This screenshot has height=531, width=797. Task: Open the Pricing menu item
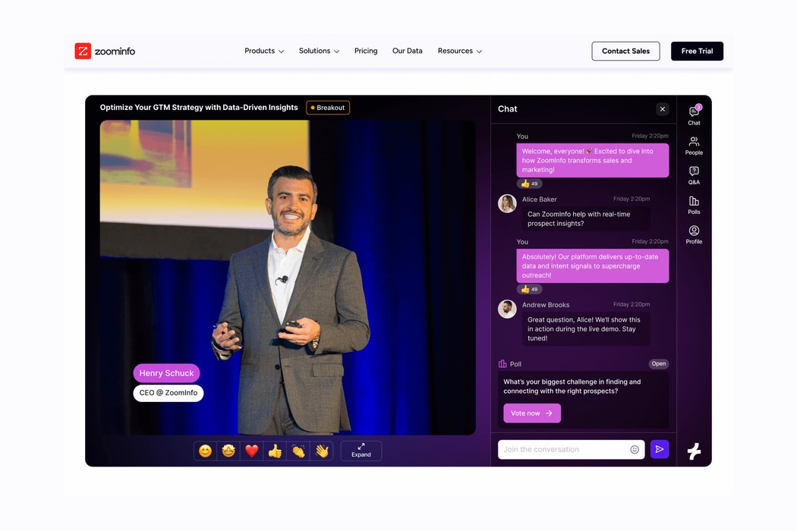coord(366,51)
